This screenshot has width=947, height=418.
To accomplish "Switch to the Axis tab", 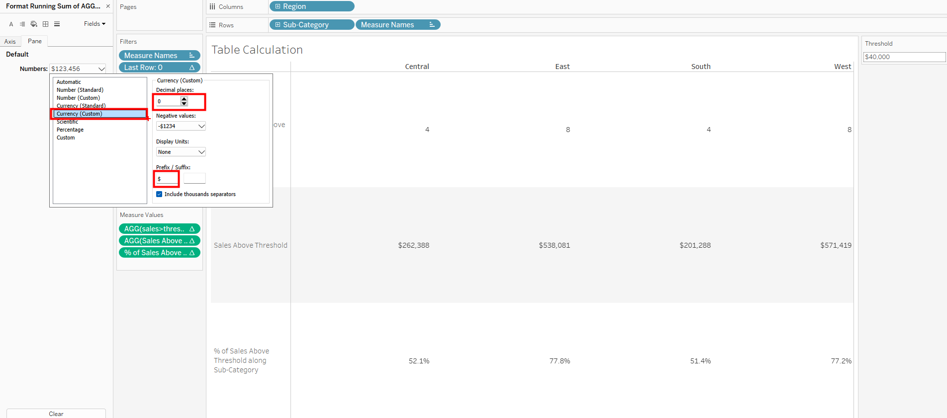I will click(x=10, y=42).
